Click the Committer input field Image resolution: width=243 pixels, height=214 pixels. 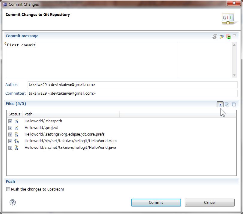pyautogui.click(x=132, y=93)
